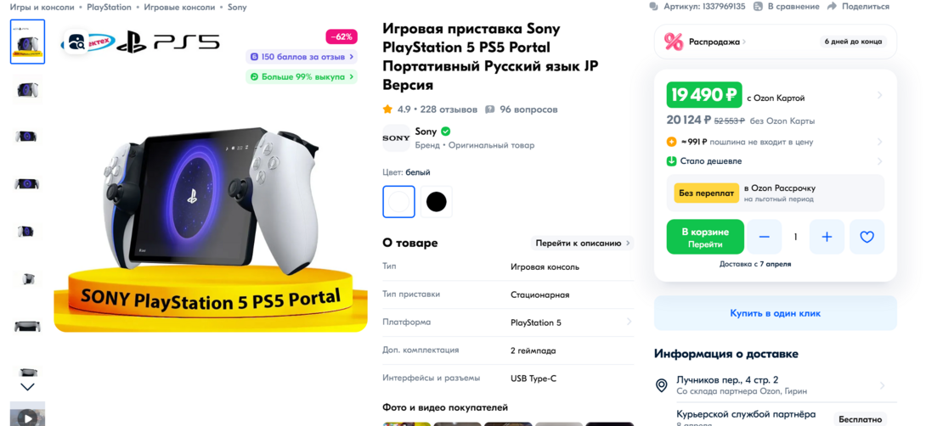Click the compare icon next to В сравнение
Viewport: 926px width, 426px height.
tap(758, 7)
